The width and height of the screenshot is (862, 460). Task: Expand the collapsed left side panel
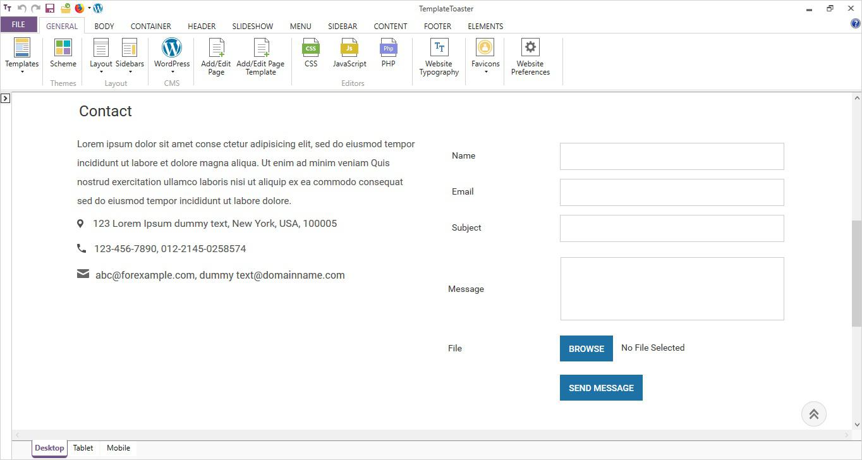[x=5, y=98]
